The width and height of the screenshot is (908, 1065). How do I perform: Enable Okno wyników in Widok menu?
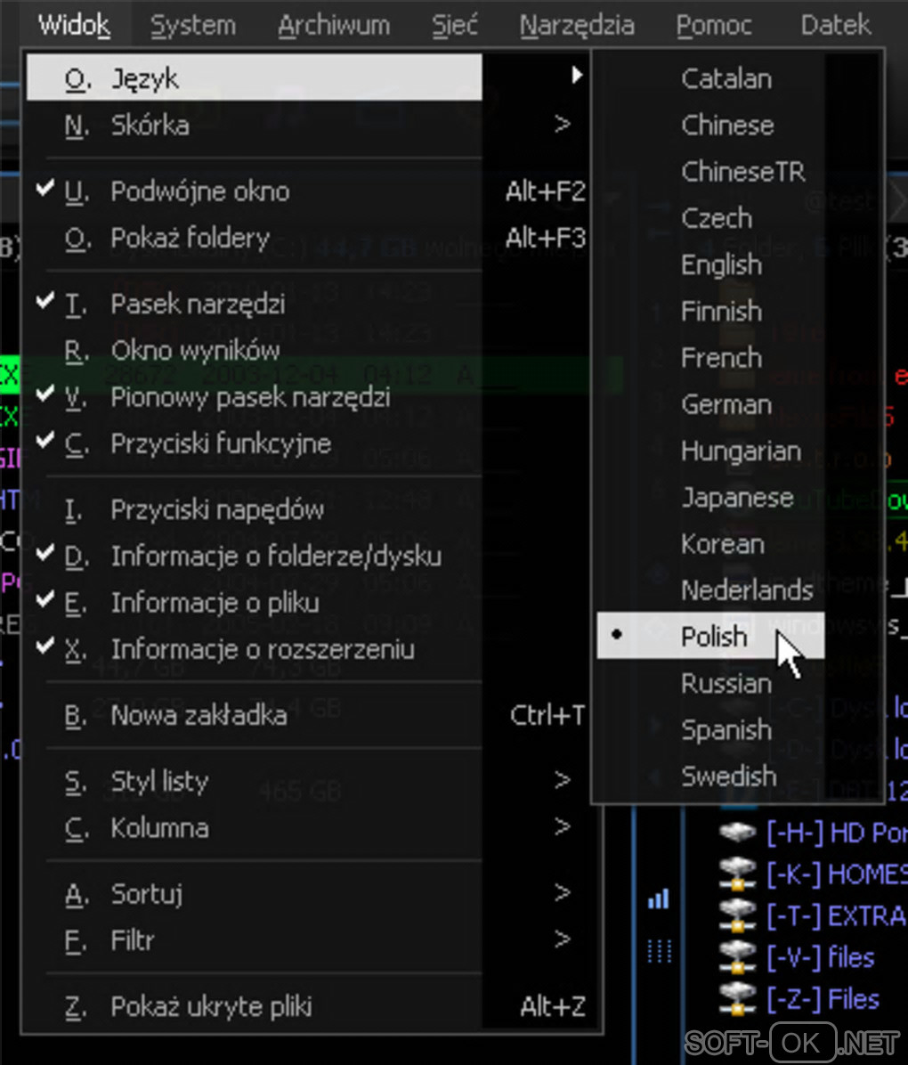tap(195, 350)
